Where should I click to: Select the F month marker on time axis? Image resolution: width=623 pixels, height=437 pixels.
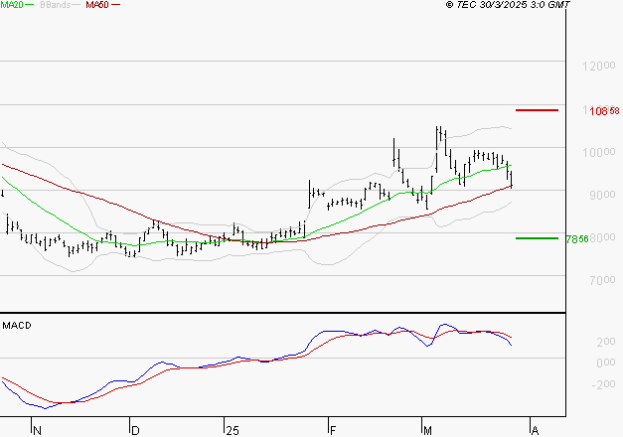333,430
